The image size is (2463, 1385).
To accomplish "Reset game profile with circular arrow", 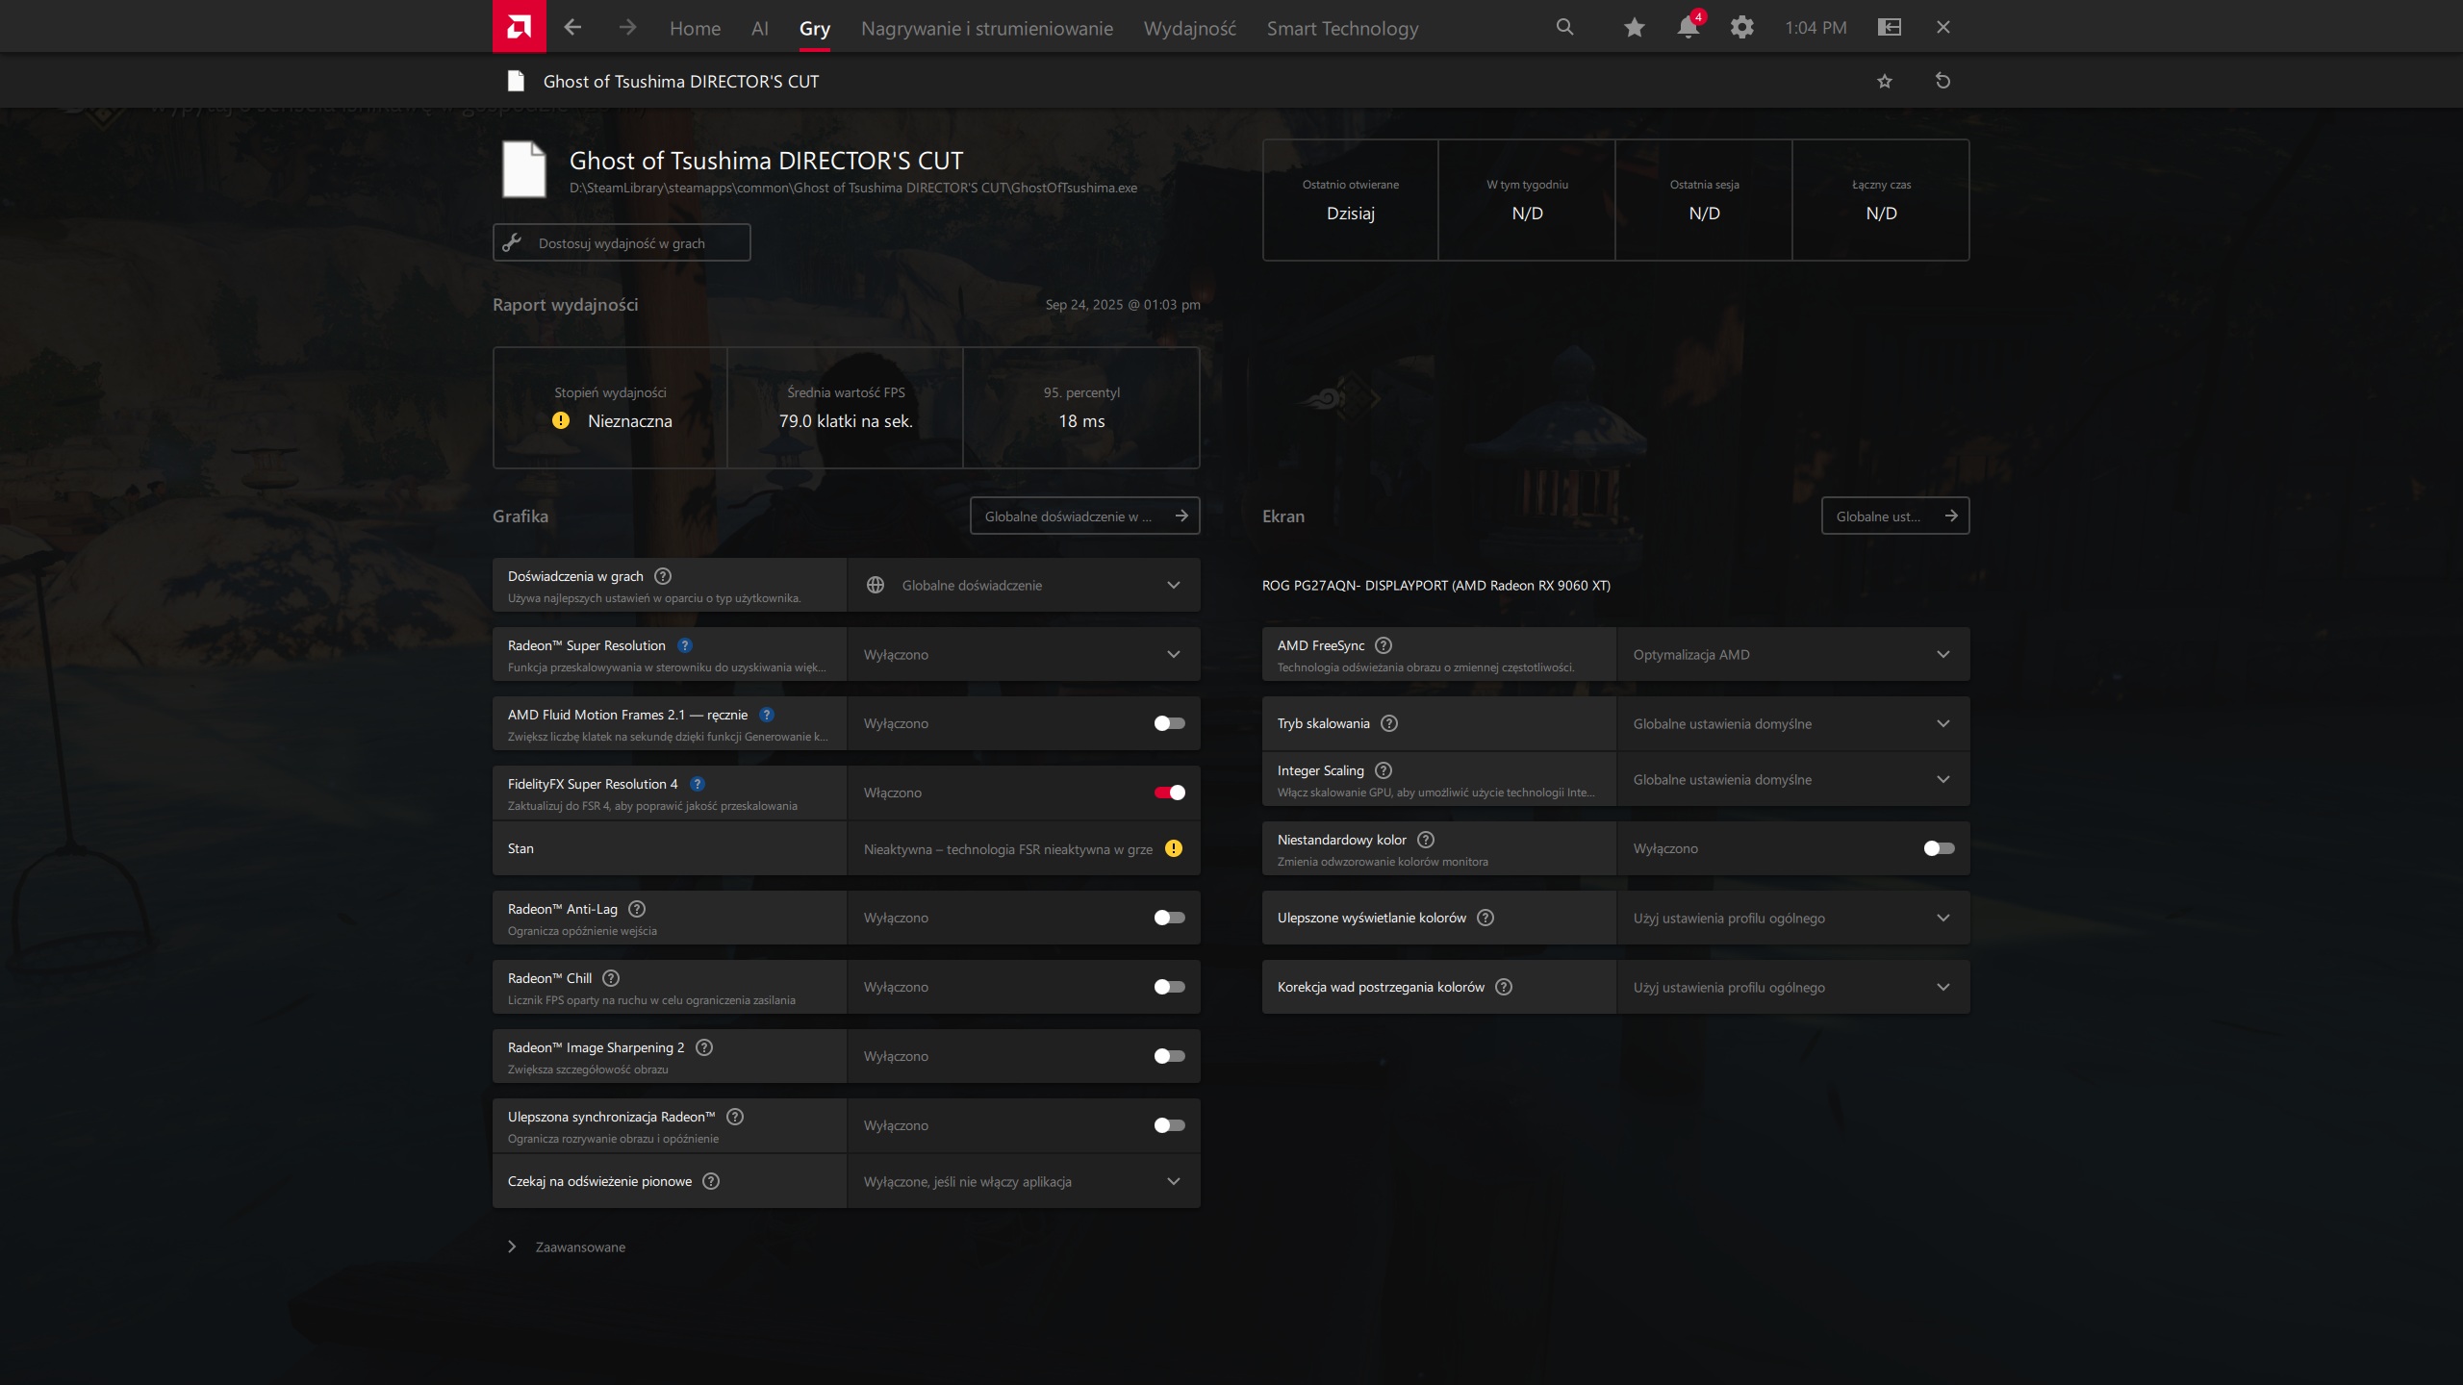I will coord(1942,81).
